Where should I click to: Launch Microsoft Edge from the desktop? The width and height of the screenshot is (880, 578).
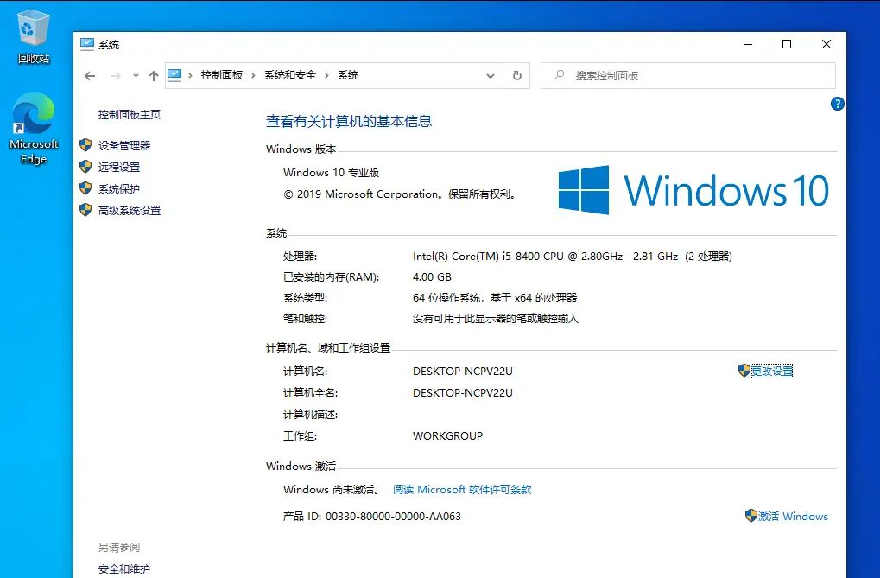tap(34, 129)
